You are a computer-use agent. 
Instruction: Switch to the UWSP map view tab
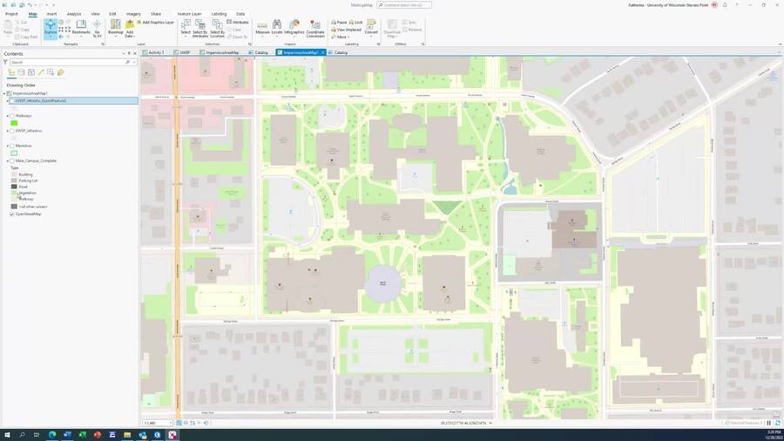pos(182,52)
